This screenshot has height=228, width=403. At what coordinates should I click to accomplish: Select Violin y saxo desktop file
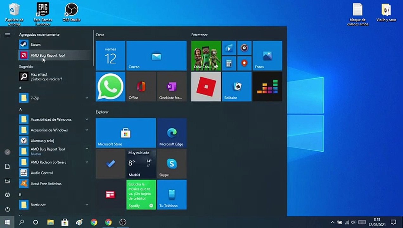pyautogui.click(x=386, y=13)
